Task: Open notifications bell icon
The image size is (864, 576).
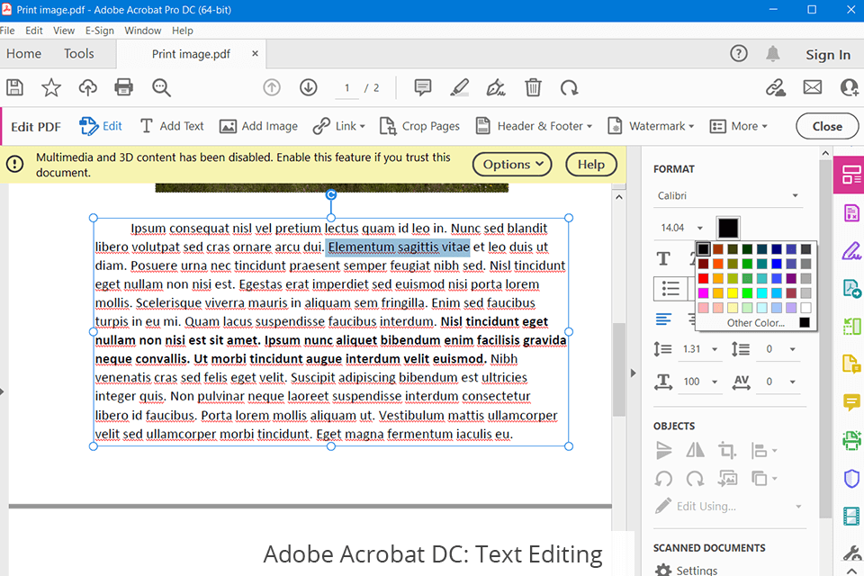Action: pos(772,53)
